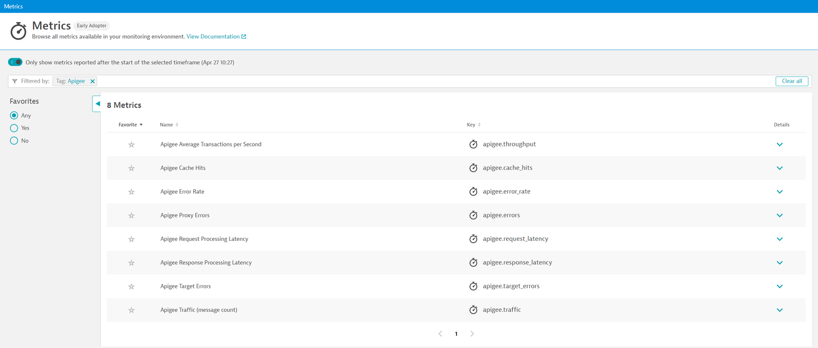Click the metric icon next to apigee.error_rate
Viewport: 818px width, 348px height.
[473, 191]
